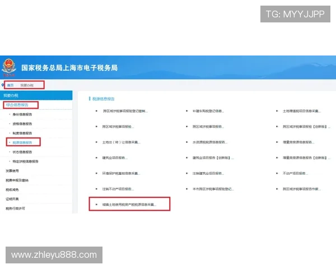The width and height of the screenshot is (336, 269).
Task: Open 注销建筑业项目报告 link
Action: click(208, 173)
